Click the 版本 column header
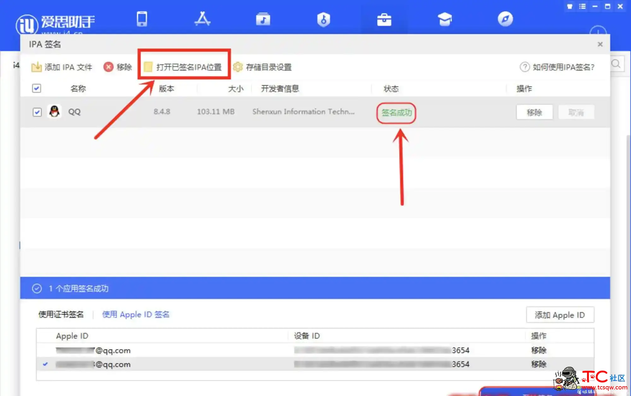 click(167, 89)
